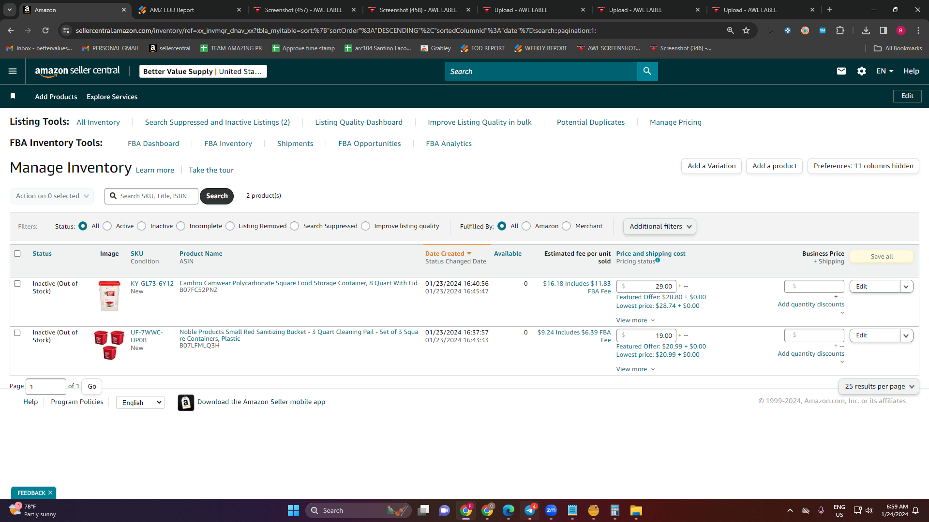
Task: Open the Add Products menu item
Action: pos(56,97)
